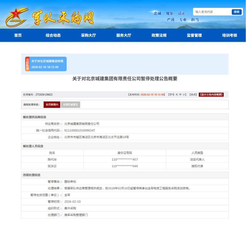Open the 综合动态 navigation menu item
Image resolution: width=246 pixels, height=226 pixels.
click(x=53, y=35)
